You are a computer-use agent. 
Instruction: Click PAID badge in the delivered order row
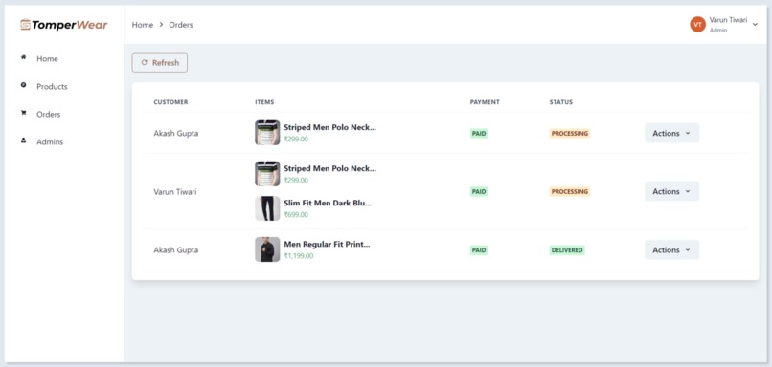(x=479, y=250)
